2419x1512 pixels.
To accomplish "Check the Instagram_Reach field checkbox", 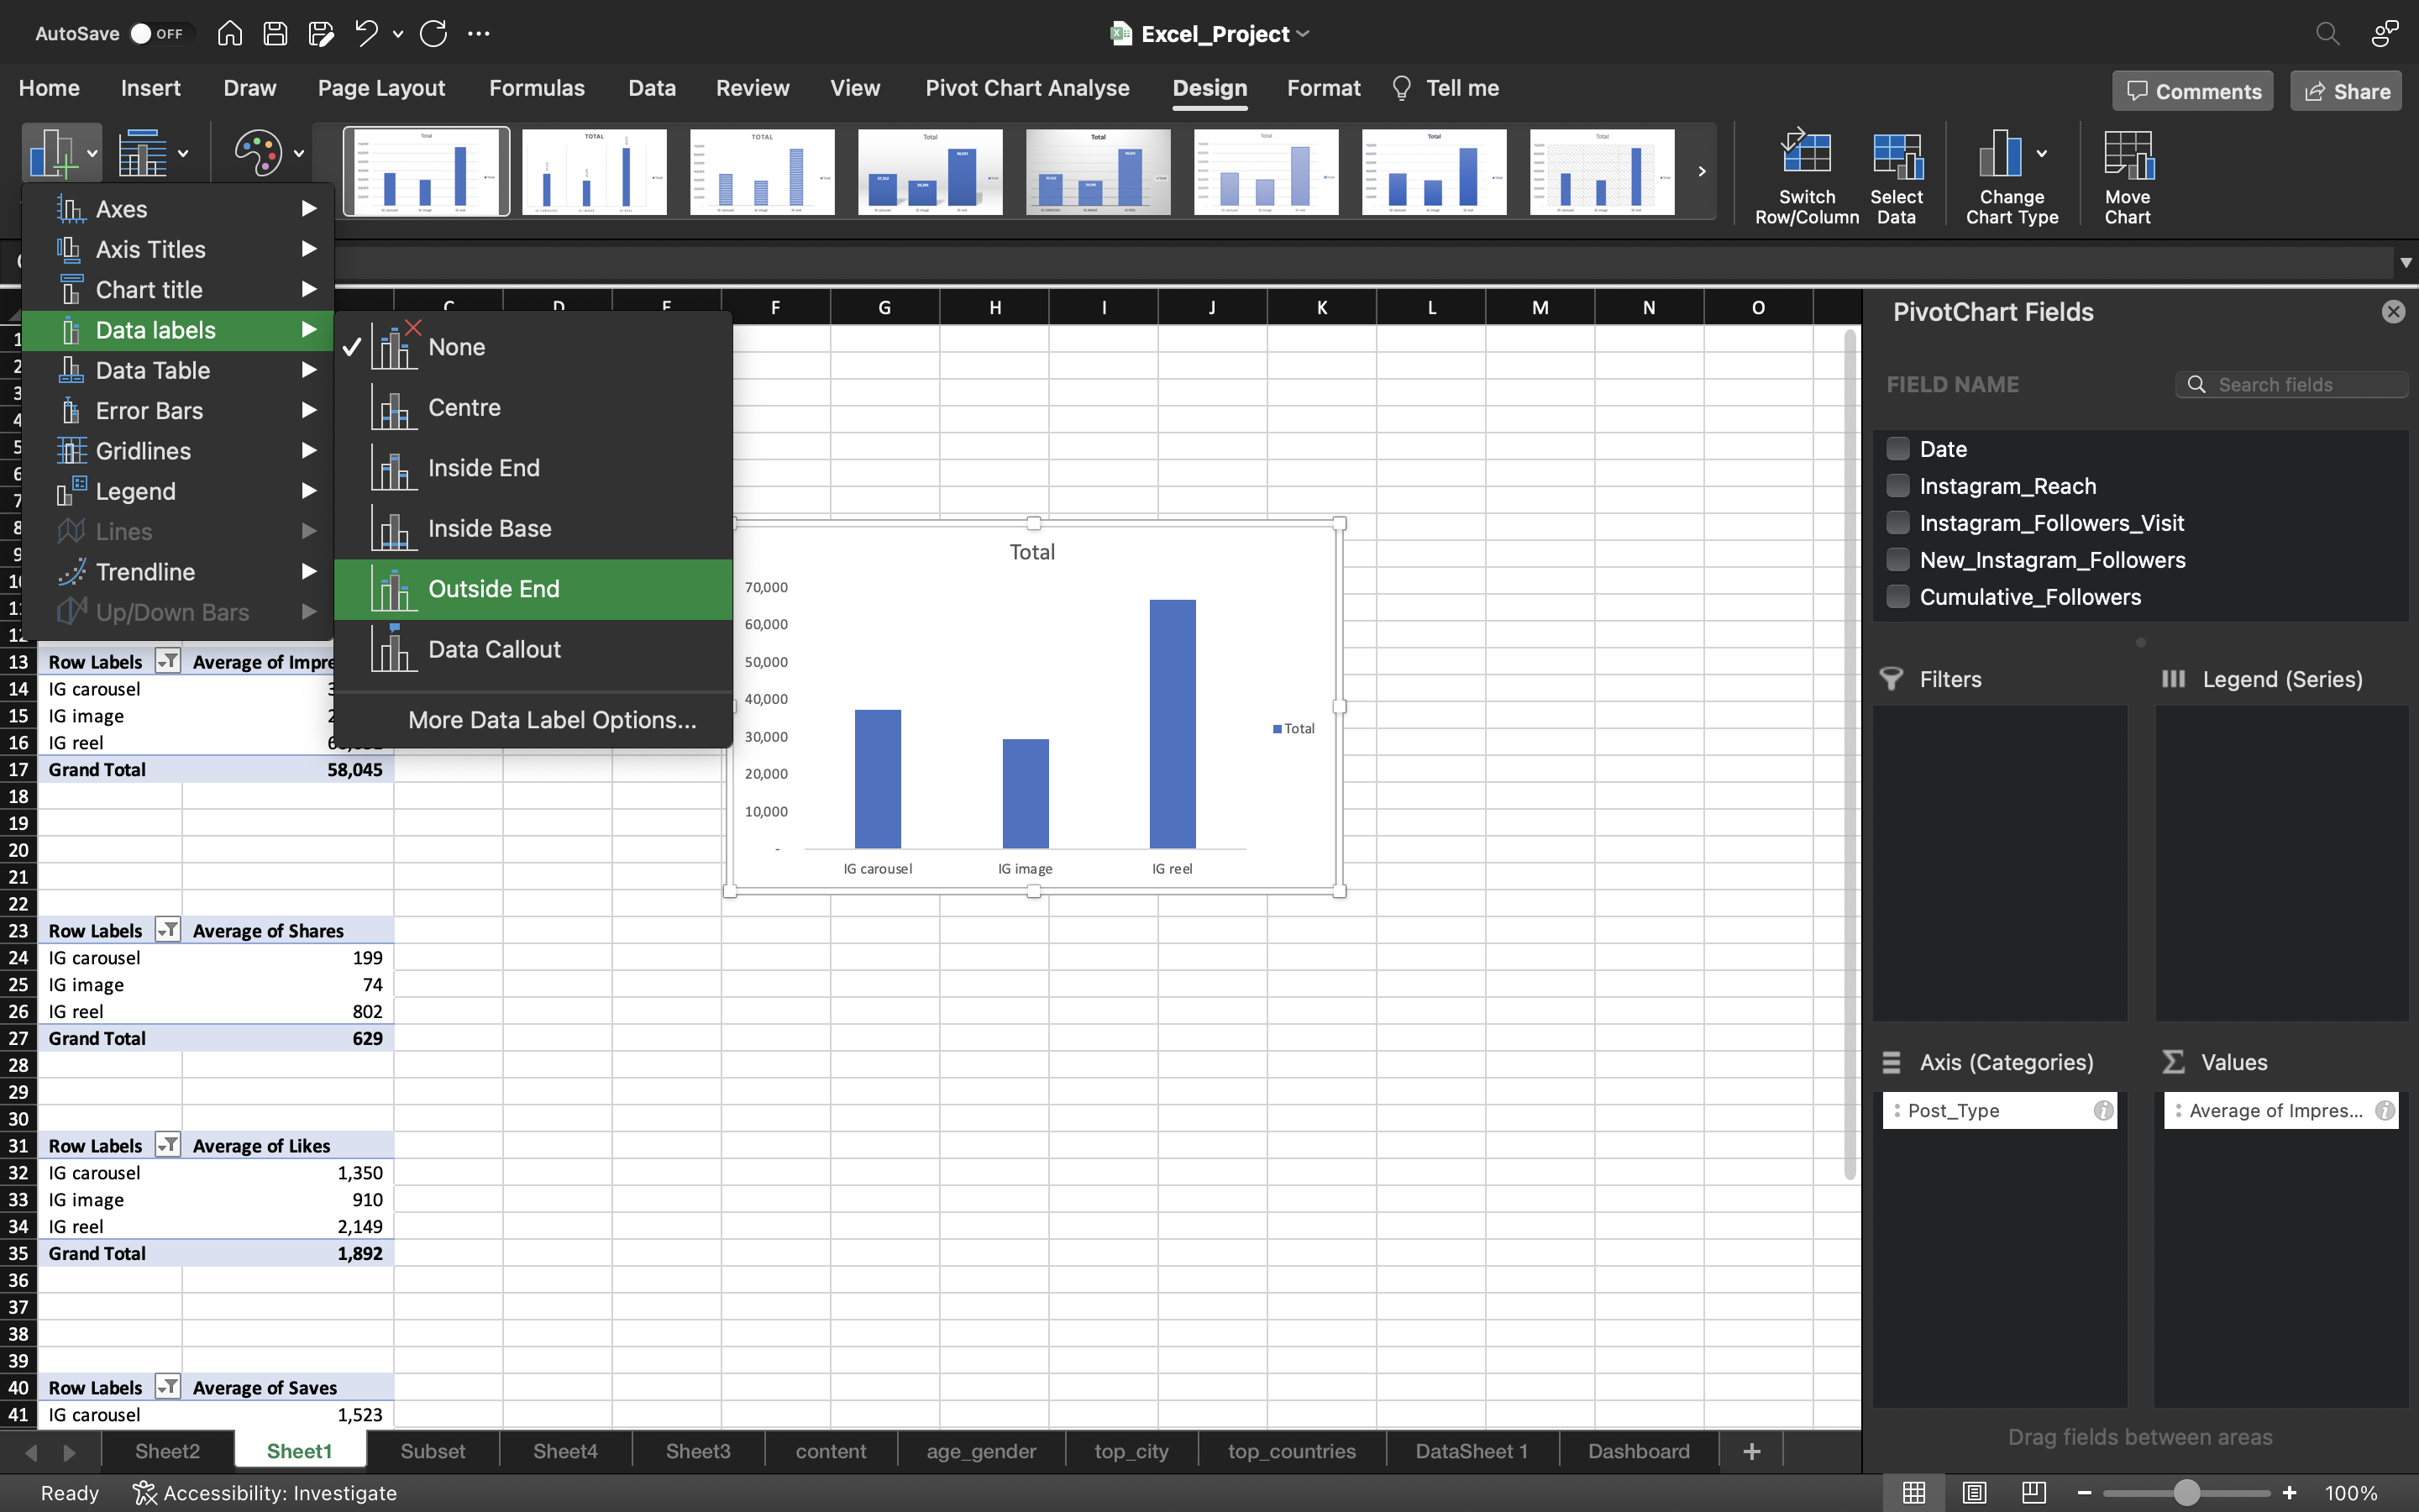I will pos(1897,485).
